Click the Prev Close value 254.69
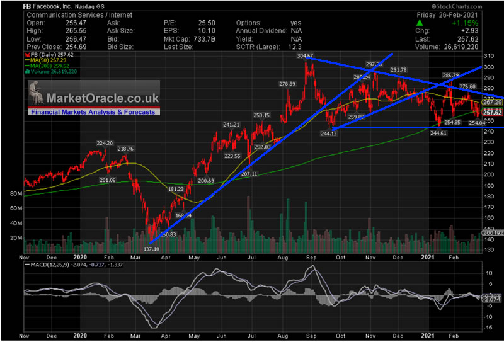Screen dimensions: 504x342 pyautogui.click(x=76, y=47)
